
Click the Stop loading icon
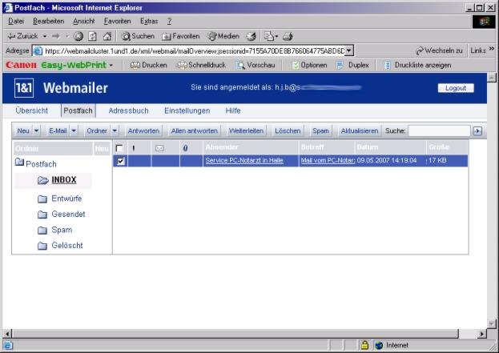point(78,36)
